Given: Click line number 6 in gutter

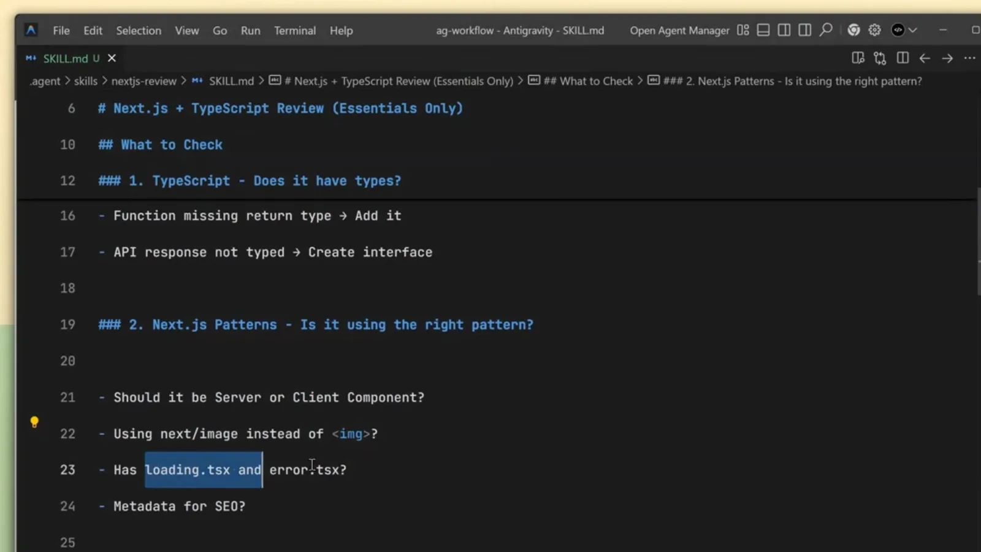Looking at the screenshot, I should [x=72, y=109].
